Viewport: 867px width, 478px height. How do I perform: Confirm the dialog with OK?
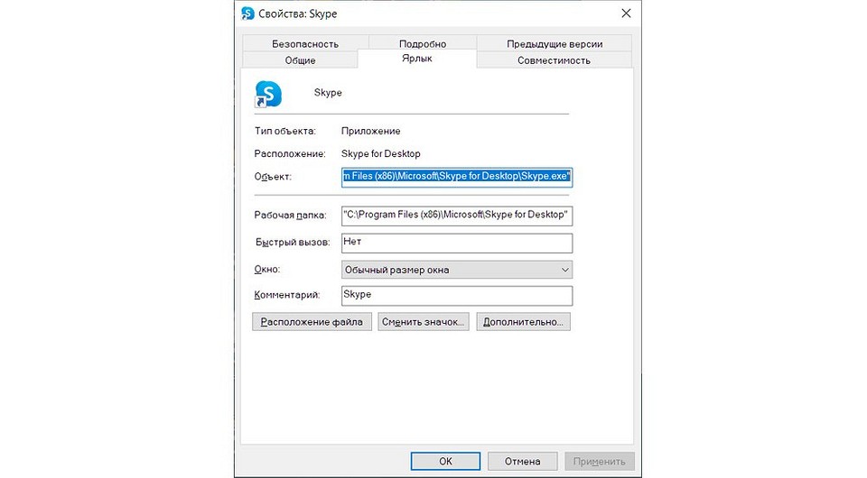[x=445, y=461]
